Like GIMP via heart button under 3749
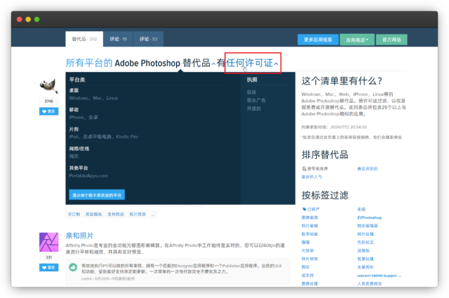 pyautogui.click(x=49, y=111)
